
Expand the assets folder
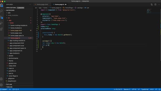tap(11, 56)
